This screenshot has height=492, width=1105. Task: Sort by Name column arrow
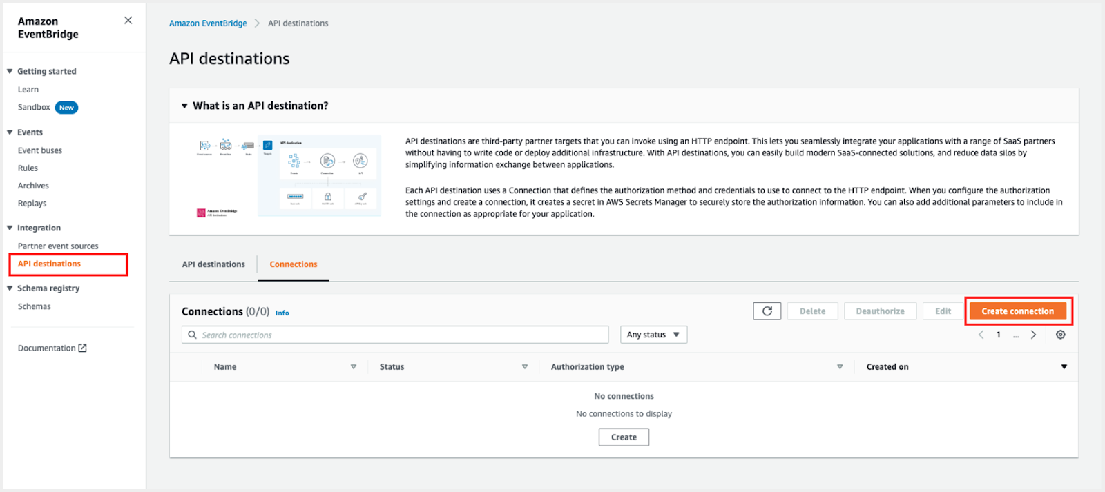click(x=354, y=367)
